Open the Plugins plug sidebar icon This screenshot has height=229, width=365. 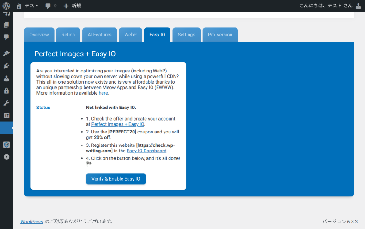pos(6,66)
